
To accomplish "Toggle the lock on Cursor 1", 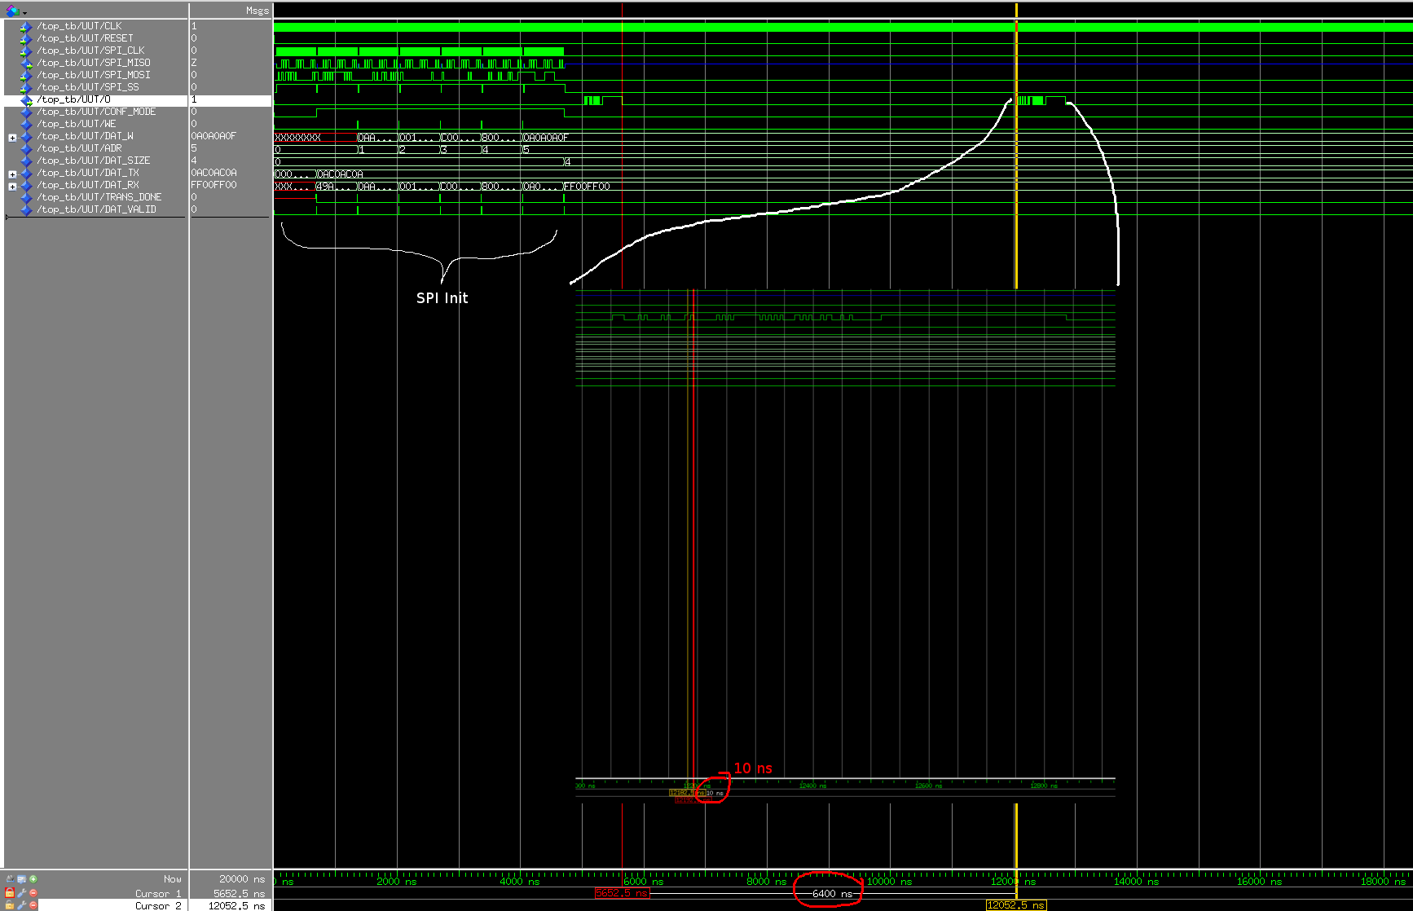I will coord(10,893).
